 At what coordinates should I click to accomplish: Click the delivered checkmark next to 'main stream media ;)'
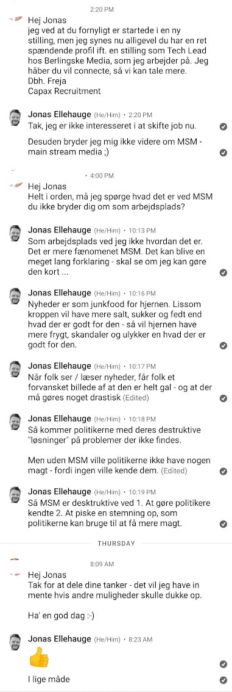223,153
